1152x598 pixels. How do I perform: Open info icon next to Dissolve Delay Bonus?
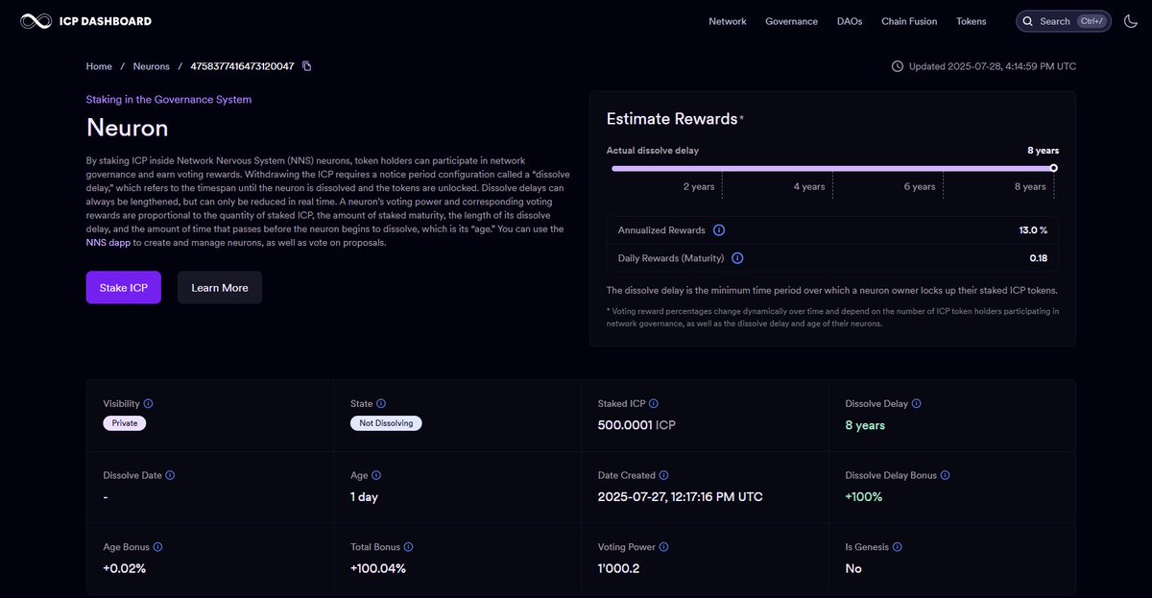[x=946, y=475]
